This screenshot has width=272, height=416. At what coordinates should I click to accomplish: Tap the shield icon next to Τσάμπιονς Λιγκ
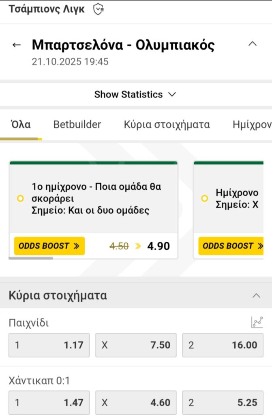tap(99, 9)
